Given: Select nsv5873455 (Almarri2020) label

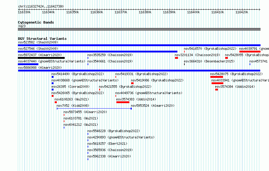Looking at the screenshot, I should tap(85, 112).
